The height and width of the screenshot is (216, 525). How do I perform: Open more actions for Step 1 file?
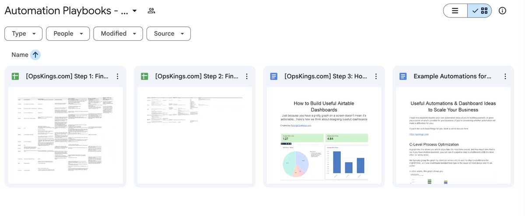[117, 77]
